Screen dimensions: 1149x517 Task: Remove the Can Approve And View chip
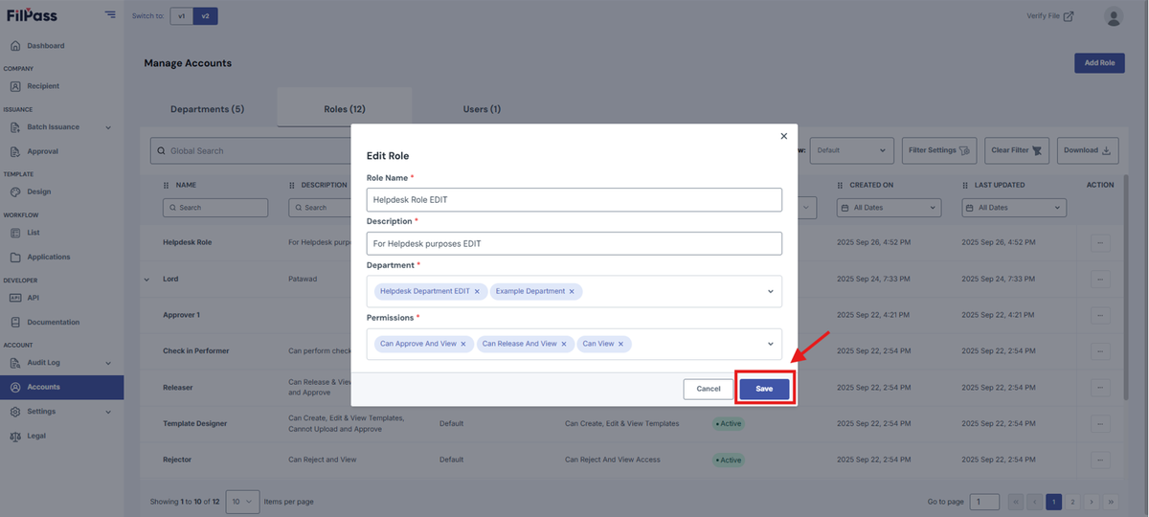pos(463,344)
